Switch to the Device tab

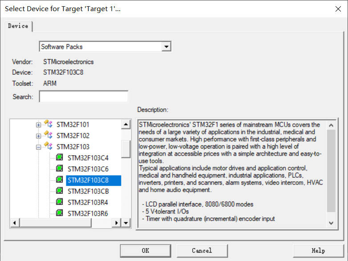(x=18, y=26)
